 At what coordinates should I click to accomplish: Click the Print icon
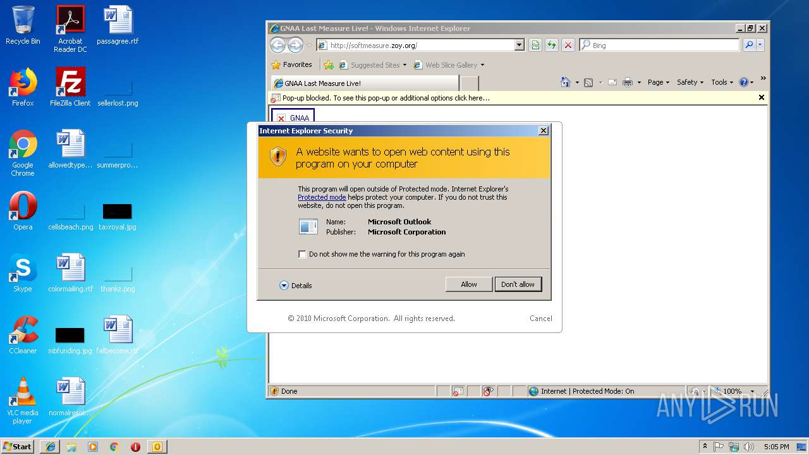pos(628,82)
